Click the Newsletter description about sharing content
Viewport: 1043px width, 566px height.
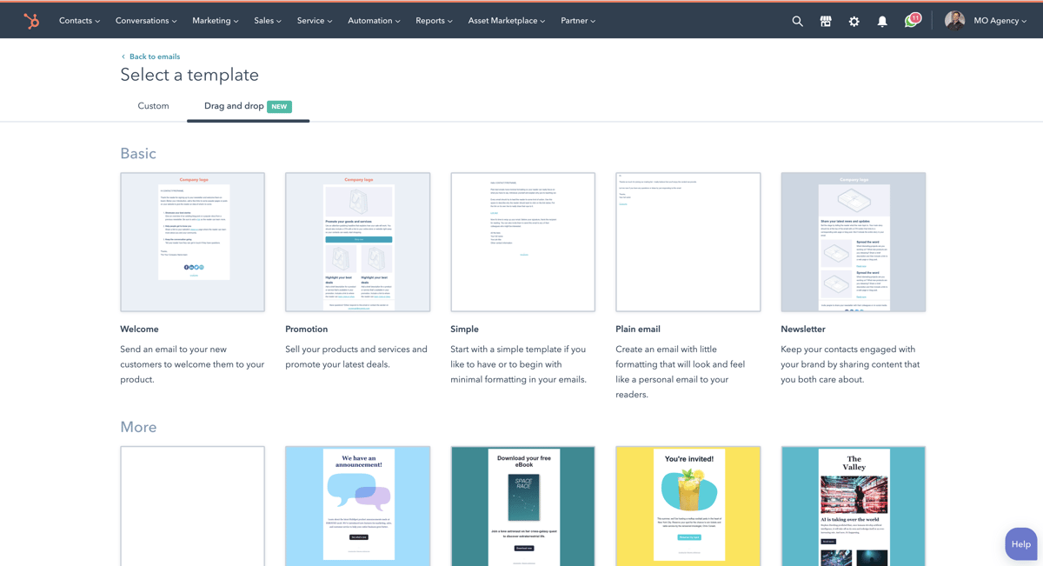click(x=850, y=364)
